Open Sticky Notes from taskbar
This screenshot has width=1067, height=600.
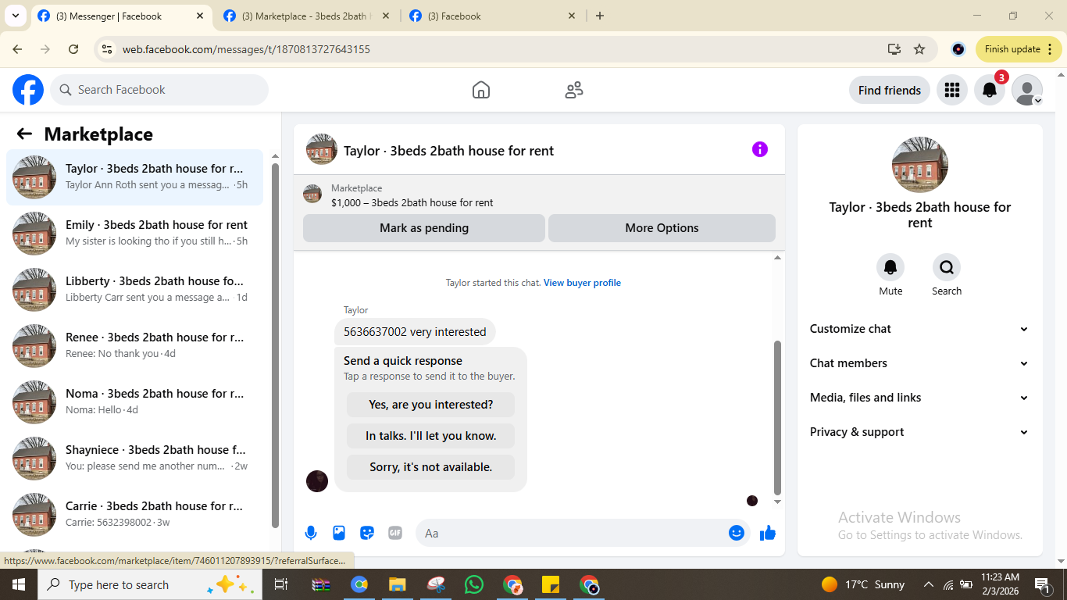tap(551, 584)
